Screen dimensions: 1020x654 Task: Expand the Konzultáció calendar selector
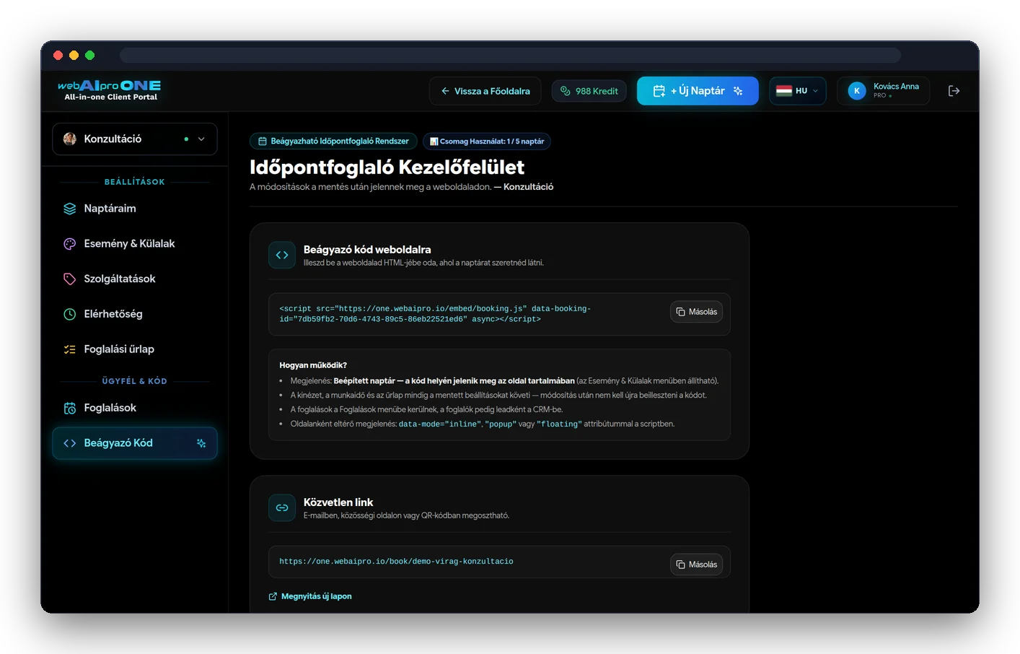click(x=135, y=139)
